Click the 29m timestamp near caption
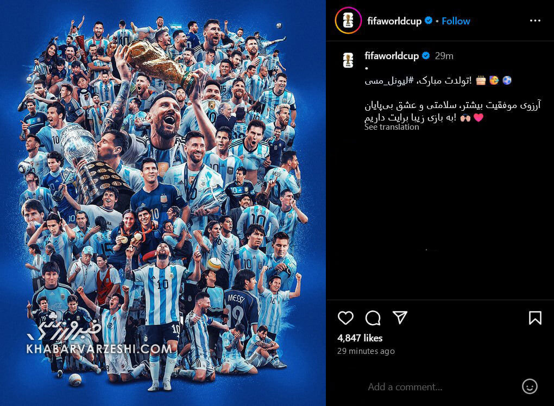Image resolution: width=554 pixels, height=406 pixels. (444, 56)
